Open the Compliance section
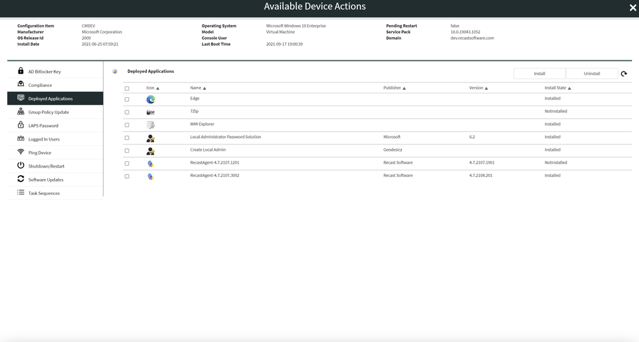 tap(55, 85)
